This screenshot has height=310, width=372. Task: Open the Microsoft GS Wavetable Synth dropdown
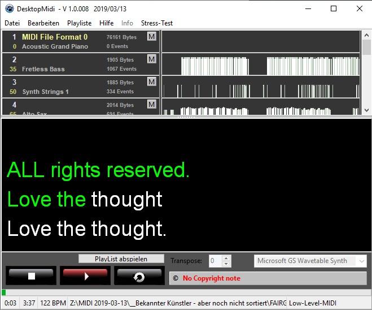coord(310,261)
